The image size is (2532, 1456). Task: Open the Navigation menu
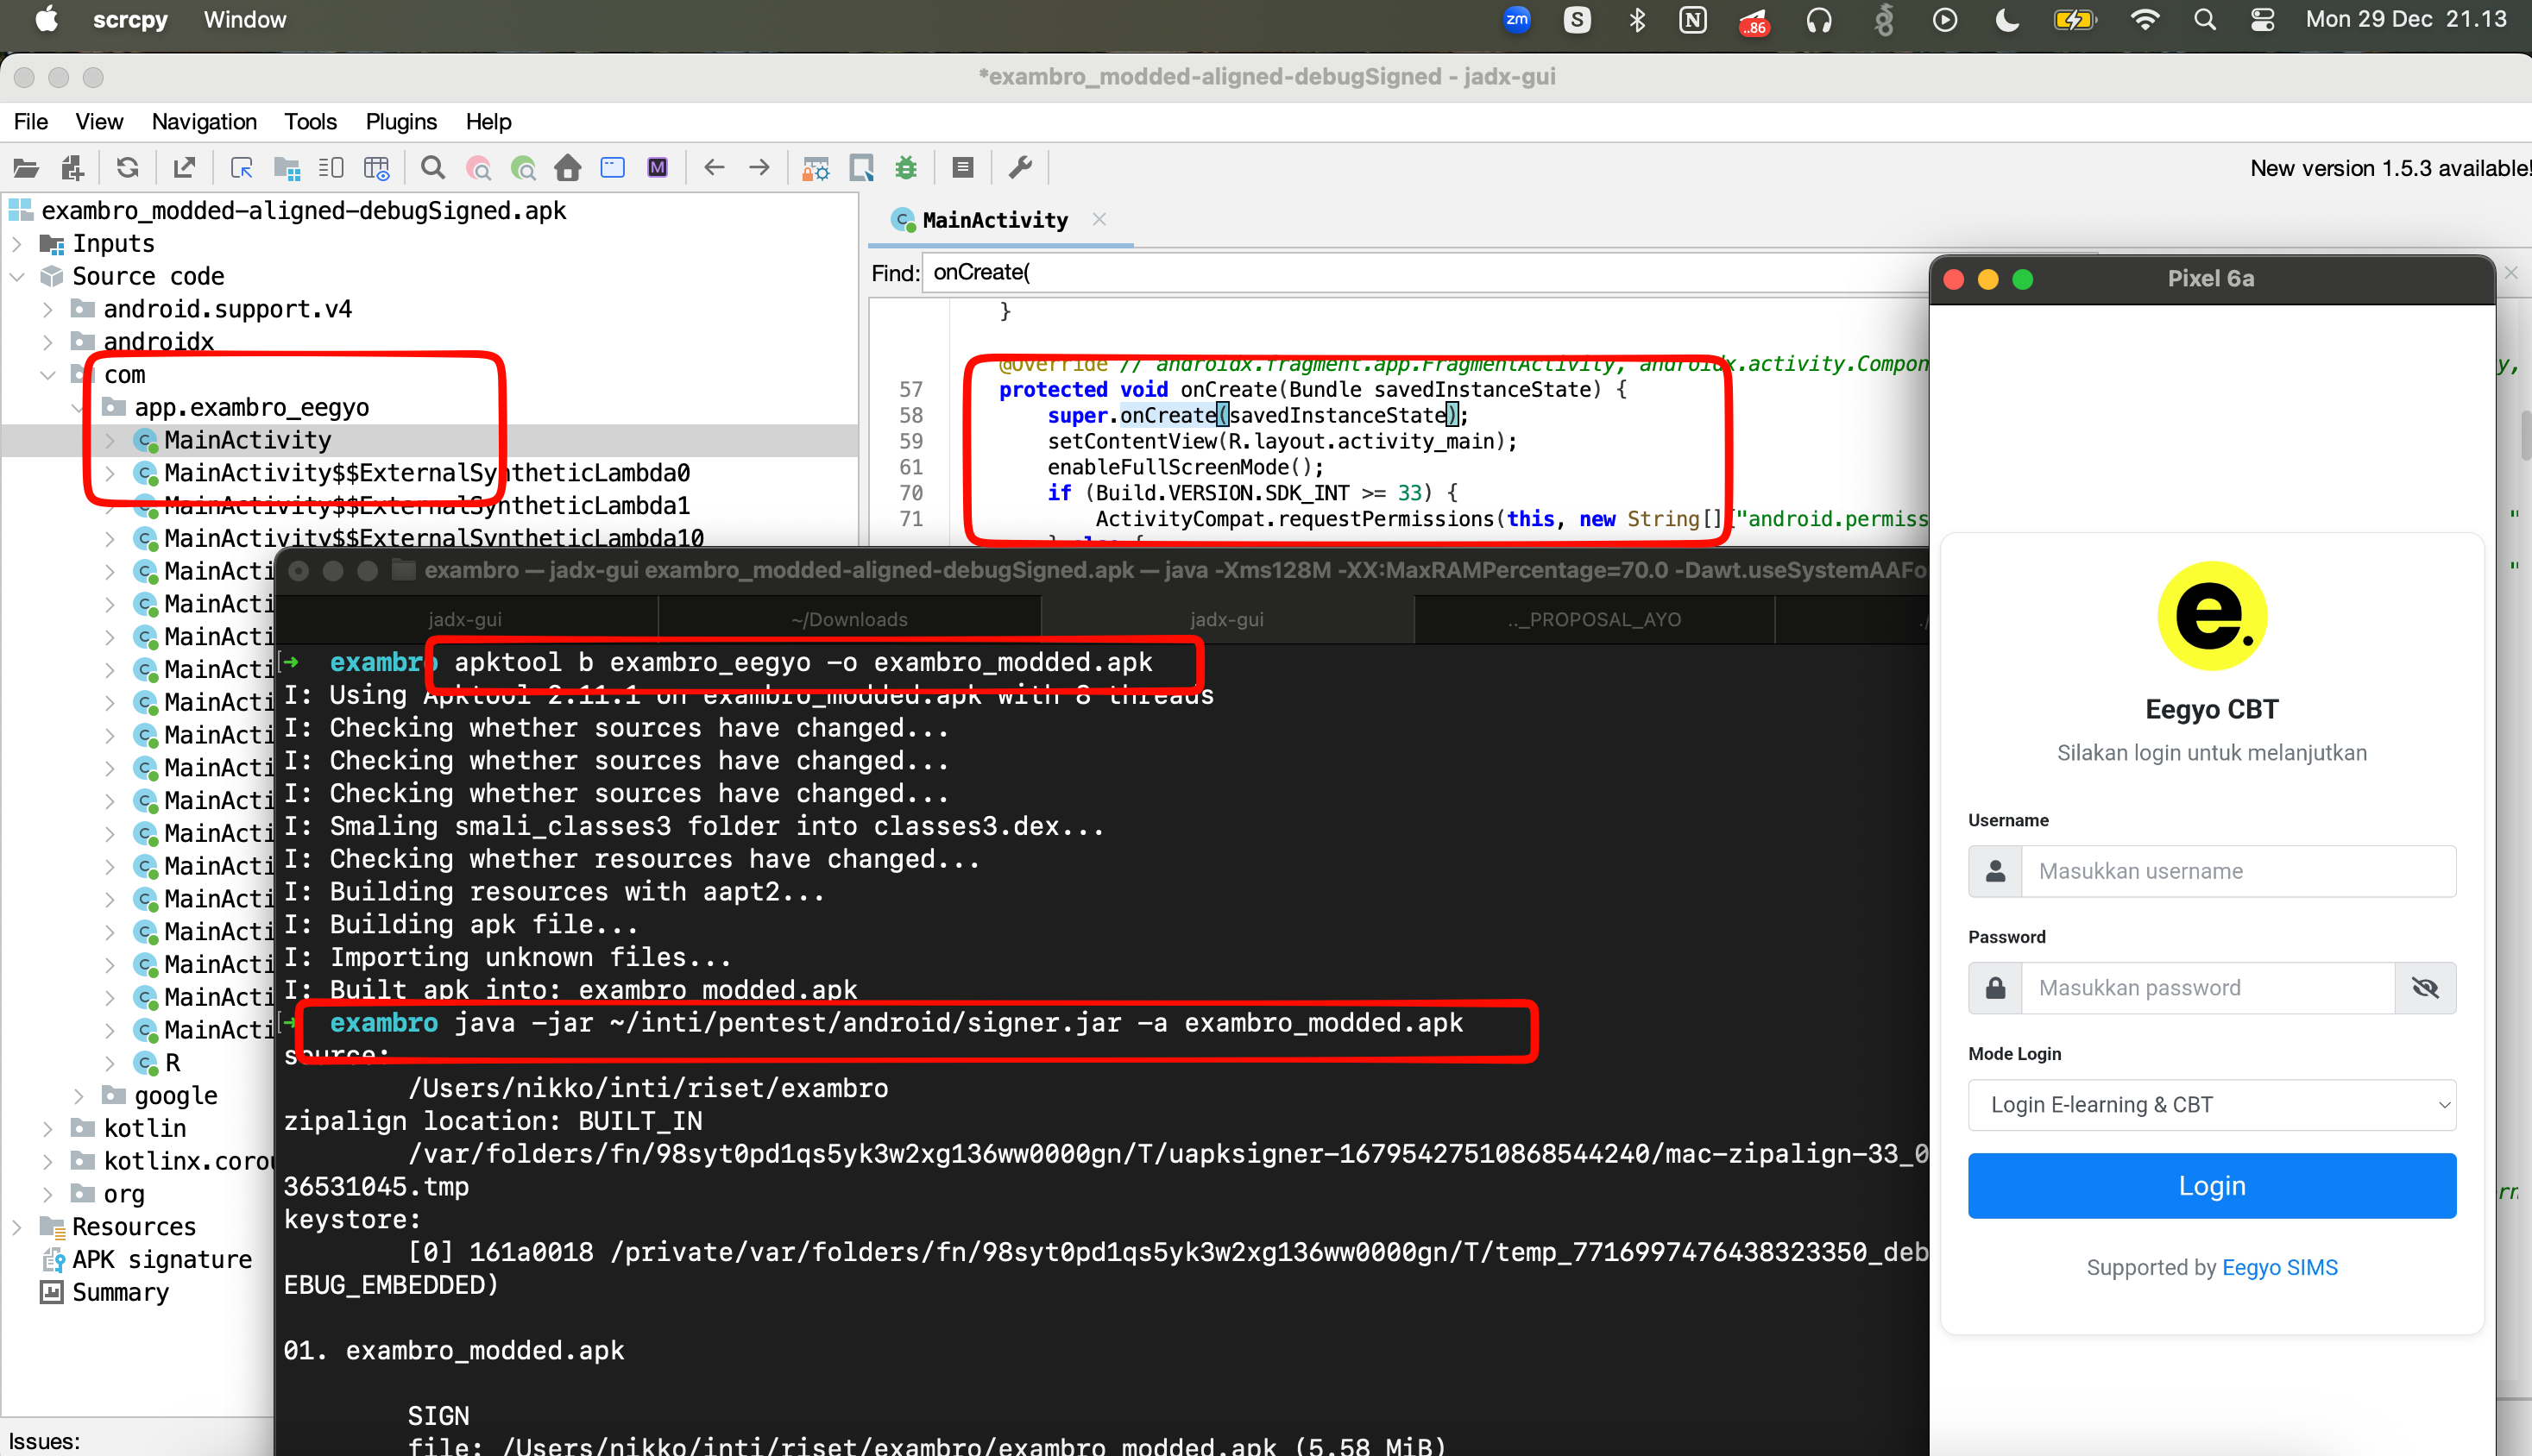coord(204,122)
